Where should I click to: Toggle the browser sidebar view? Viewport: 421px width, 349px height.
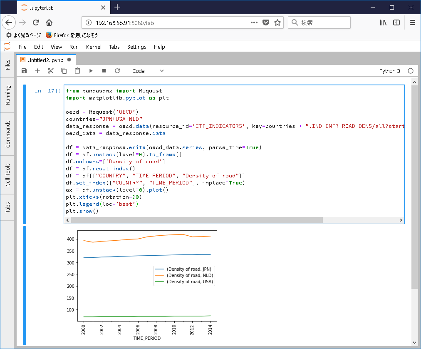(396, 22)
